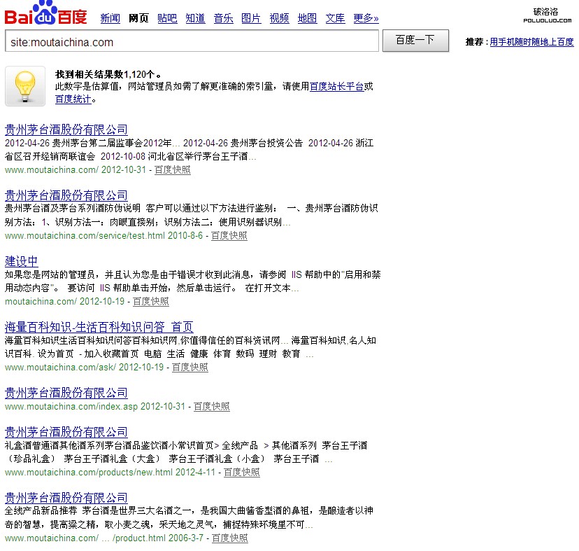Viewport: 579px width, 551px height.
Task: Open the 知道 tab
Action: (x=195, y=18)
